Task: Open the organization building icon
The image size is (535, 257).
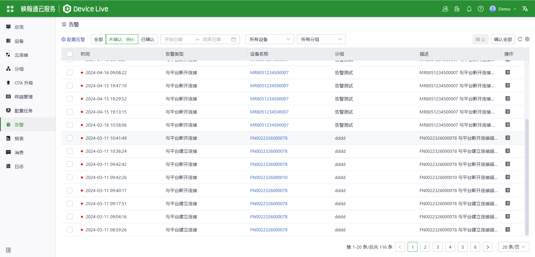Action: (x=457, y=9)
